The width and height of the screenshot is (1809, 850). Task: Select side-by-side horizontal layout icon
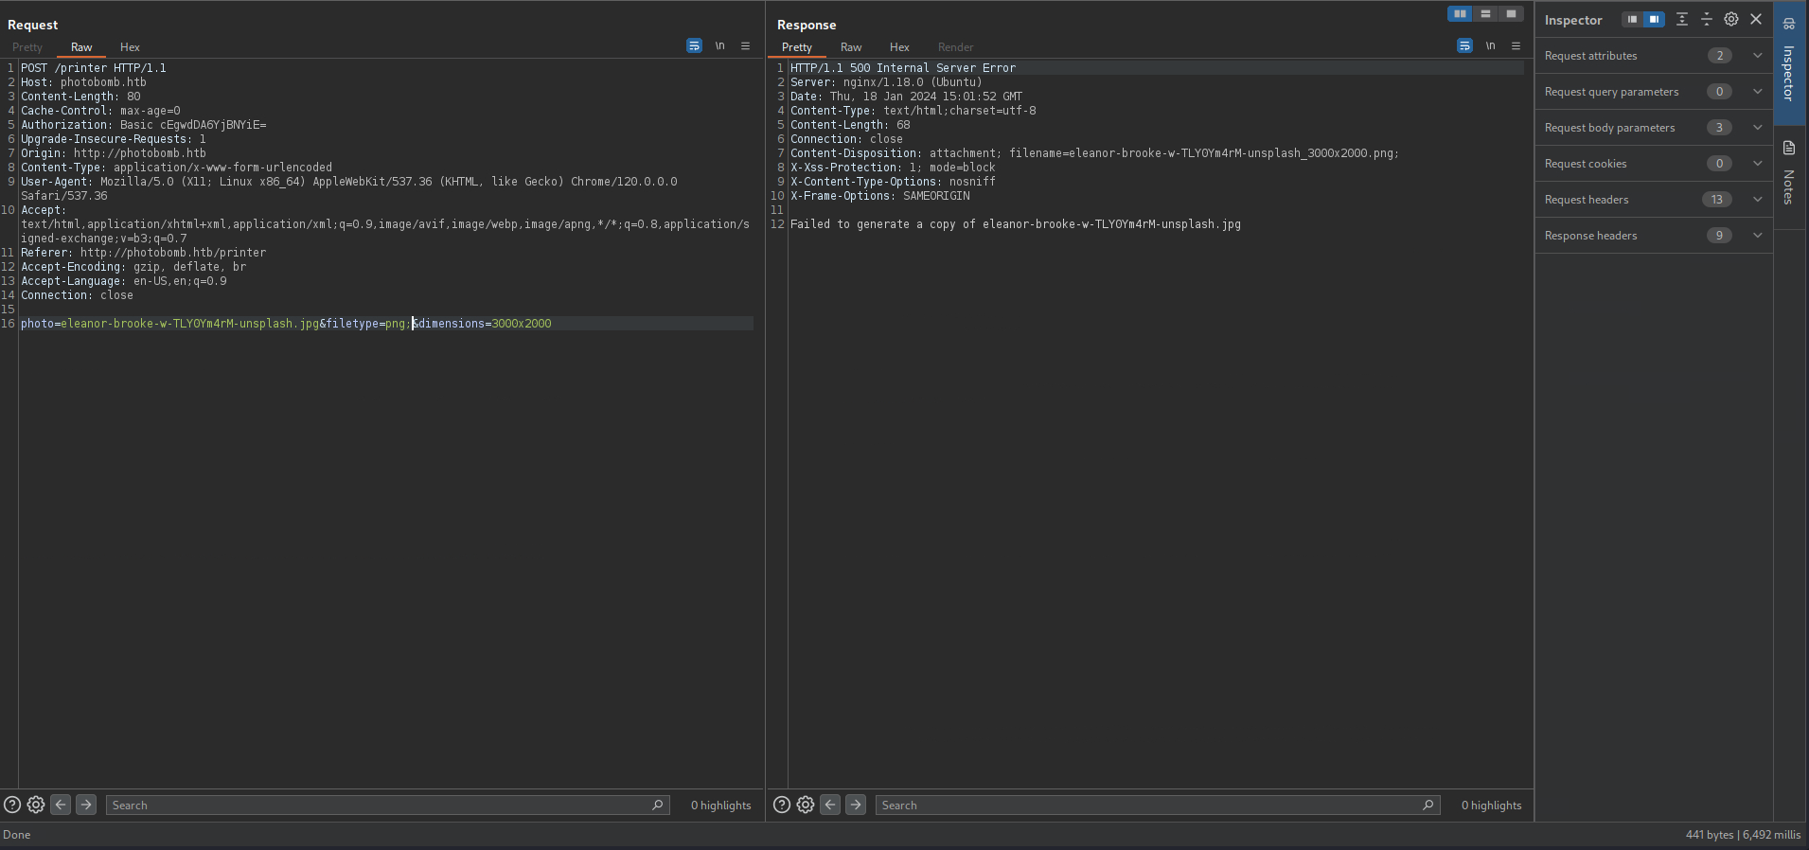pyautogui.click(x=1460, y=13)
